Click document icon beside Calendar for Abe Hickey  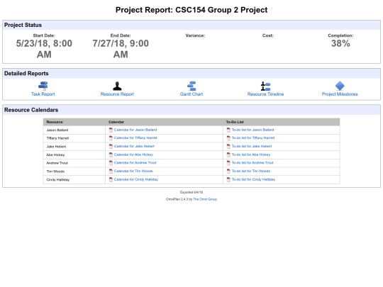[111, 154]
